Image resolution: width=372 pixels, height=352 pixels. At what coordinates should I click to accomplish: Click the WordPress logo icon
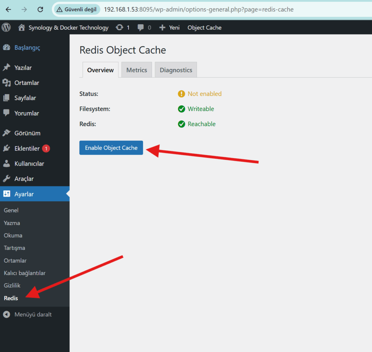[x=6, y=28]
